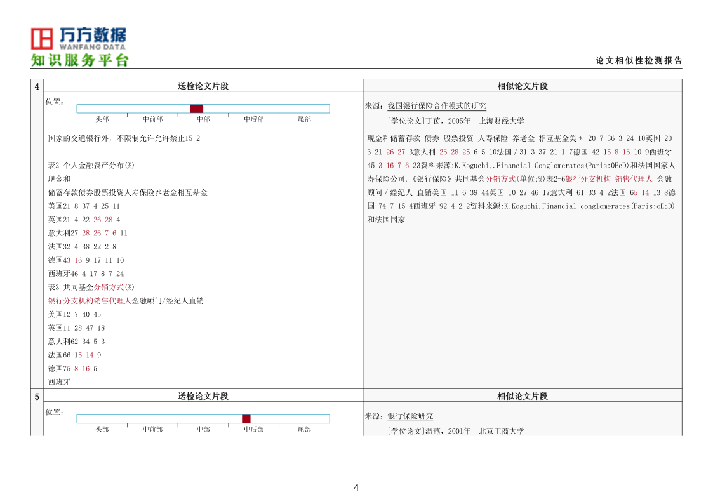
Task: Click the 位置 label in section 4
Action: (x=55, y=102)
